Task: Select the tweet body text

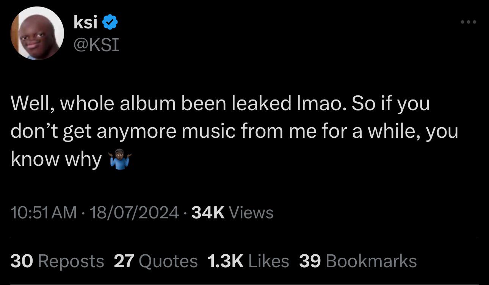Action: [x=227, y=130]
